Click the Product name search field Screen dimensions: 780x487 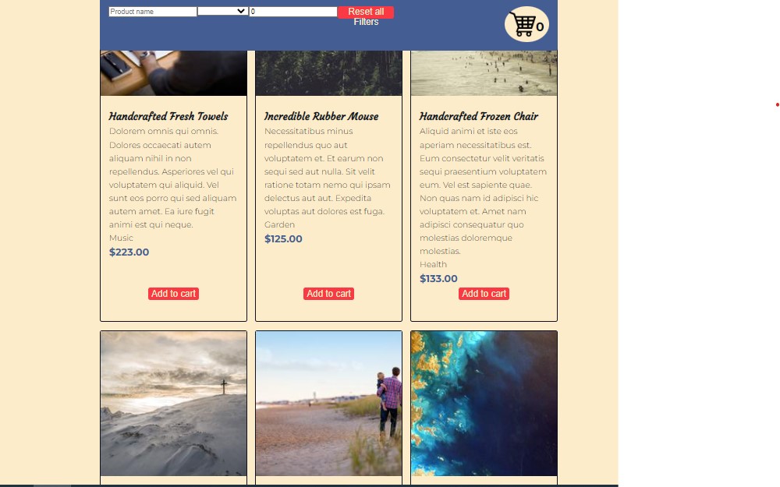click(x=153, y=12)
